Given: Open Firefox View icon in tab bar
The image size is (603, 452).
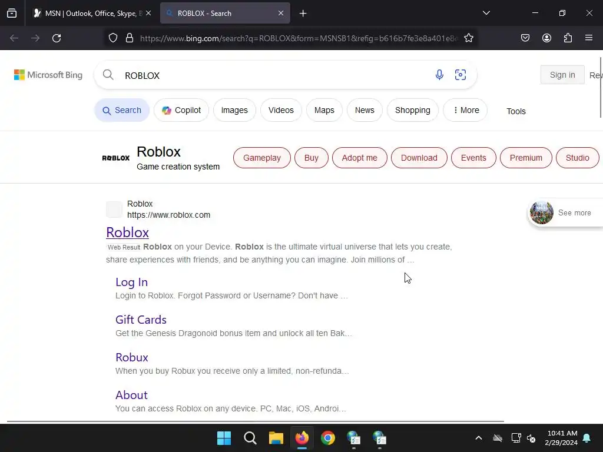Looking at the screenshot, I should pyautogui.click(x=12, y=13).
